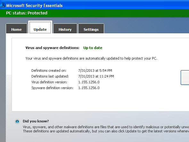
Task: Click the Virus and spyware definitions heading
Action: pos(53,48)
